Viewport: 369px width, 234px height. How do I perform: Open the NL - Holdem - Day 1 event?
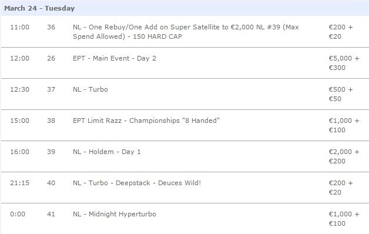tap(106, 152)
